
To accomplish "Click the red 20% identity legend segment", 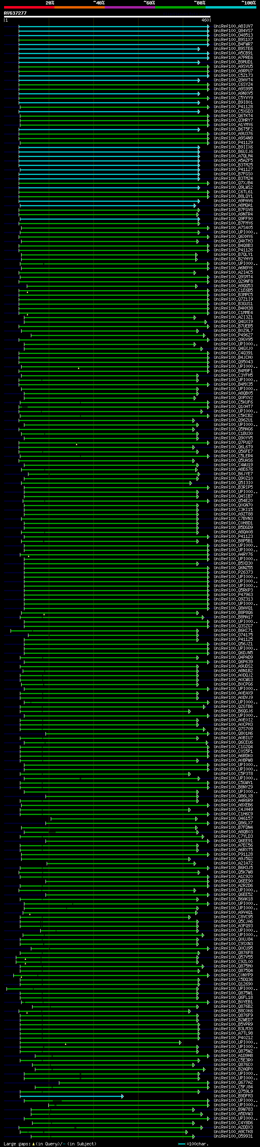I will pos(29,7).
